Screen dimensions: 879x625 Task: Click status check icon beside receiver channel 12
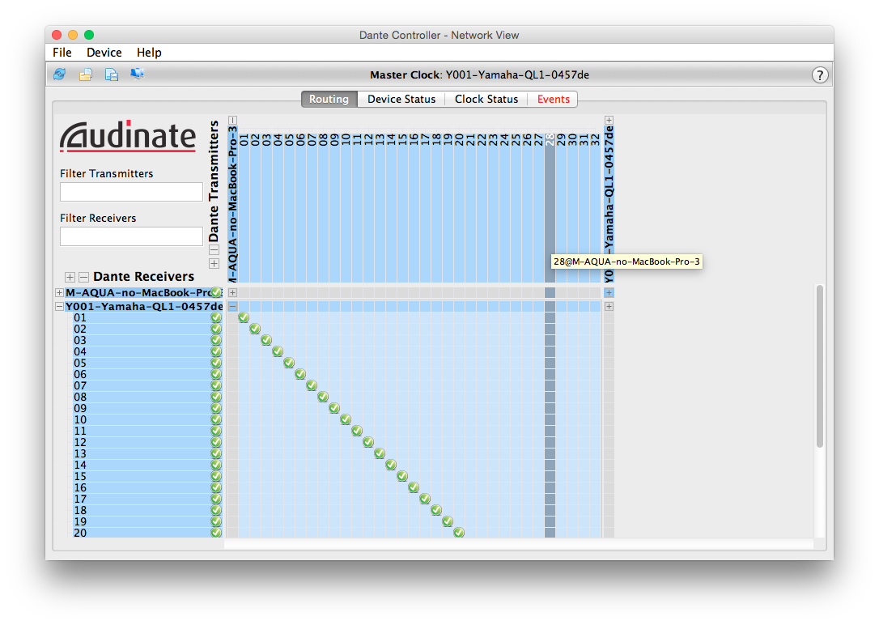(x=216, y=442)
